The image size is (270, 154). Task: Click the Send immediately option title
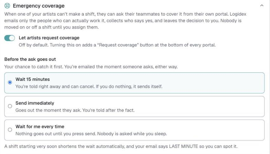35,103
